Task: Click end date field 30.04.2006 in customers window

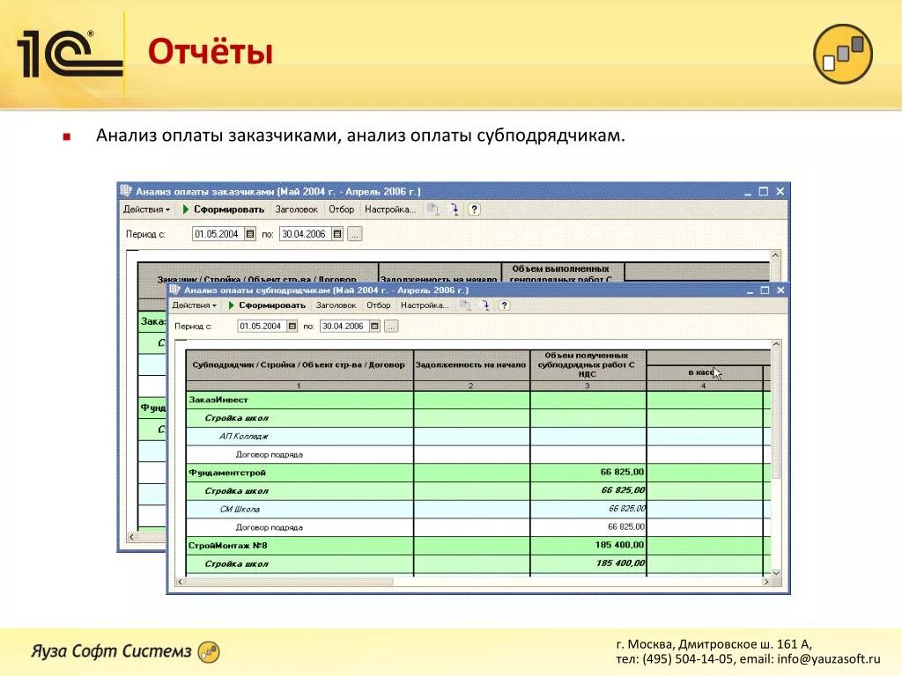Action: click(306, 234)
